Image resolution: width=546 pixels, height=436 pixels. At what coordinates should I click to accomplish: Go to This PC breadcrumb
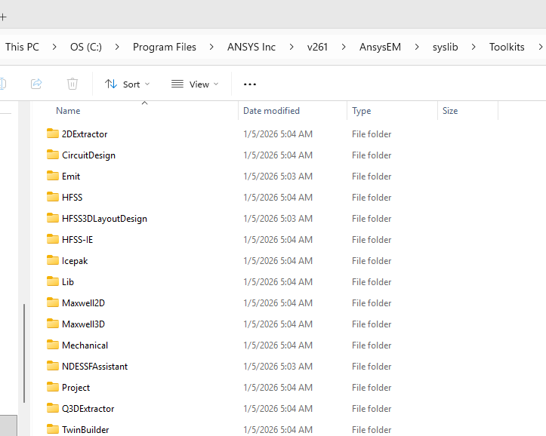[22, 47]
